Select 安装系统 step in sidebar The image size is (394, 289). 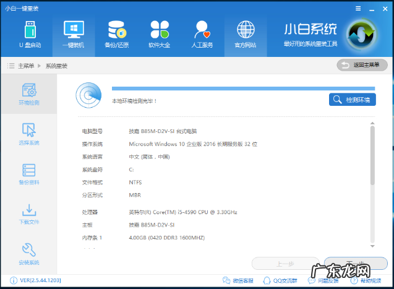pyautogui.click(x=29, y=254)
